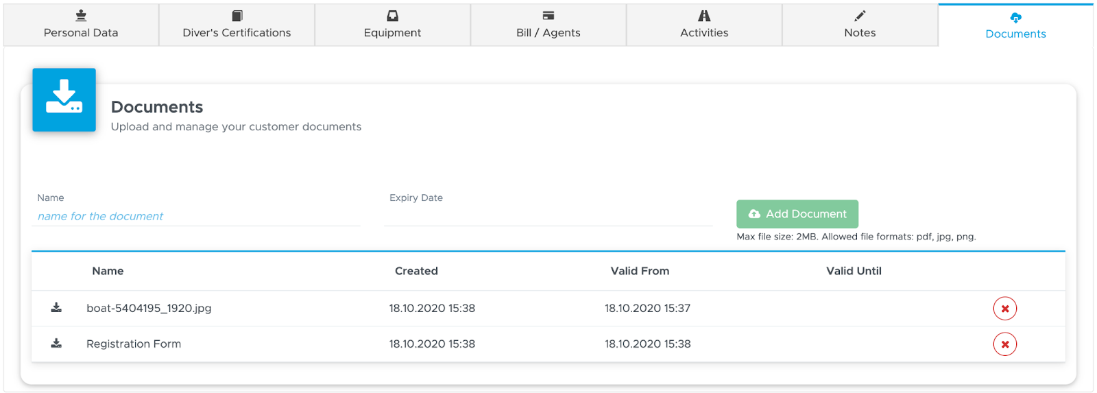Click Valid From value 18.10.2020 15:37

[x=647, y=309]
